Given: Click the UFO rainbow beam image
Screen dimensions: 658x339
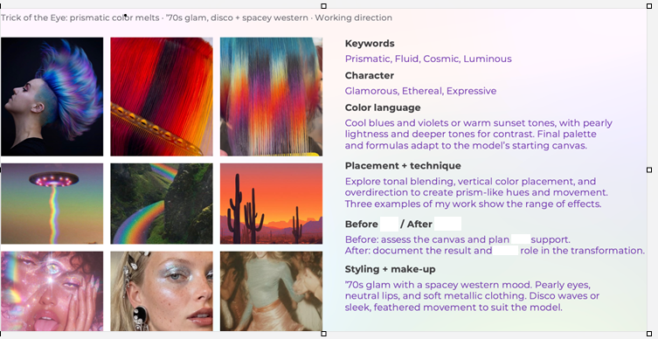Looking at the screenshot, I should tap(52, 204).
